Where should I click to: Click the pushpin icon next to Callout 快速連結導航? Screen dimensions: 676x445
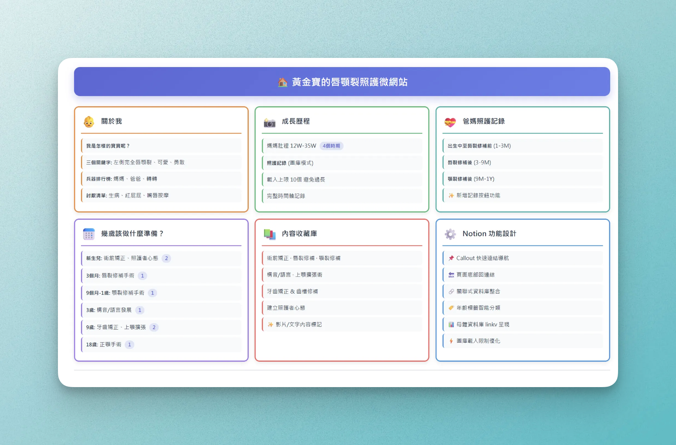tap(451, 258)
